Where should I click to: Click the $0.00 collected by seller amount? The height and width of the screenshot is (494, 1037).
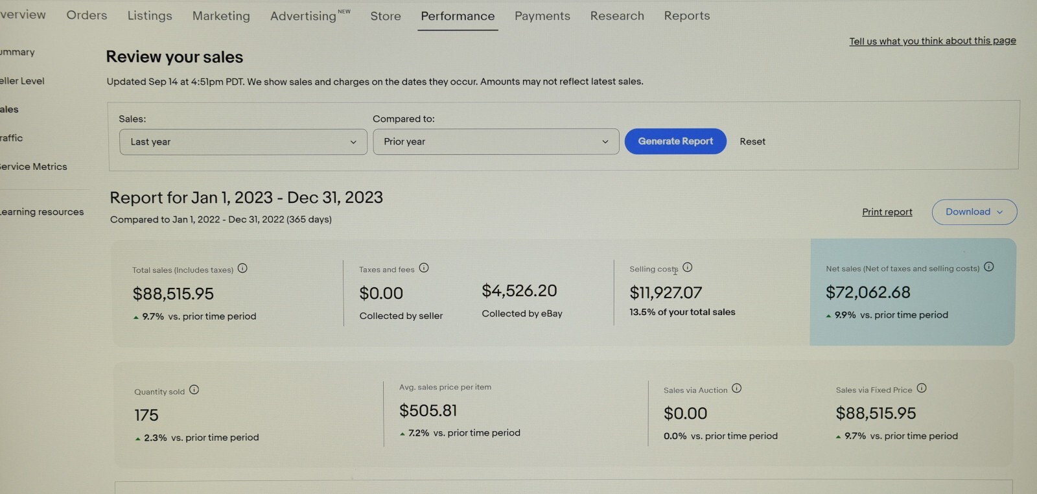point(381,294)
